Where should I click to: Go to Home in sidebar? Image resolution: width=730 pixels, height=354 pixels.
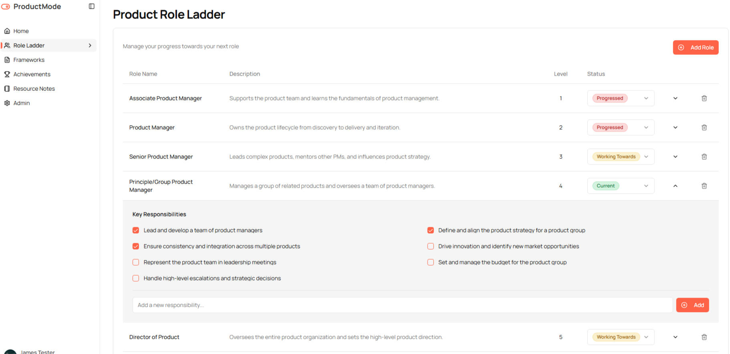pyautogui.click(x=21, y=31)
